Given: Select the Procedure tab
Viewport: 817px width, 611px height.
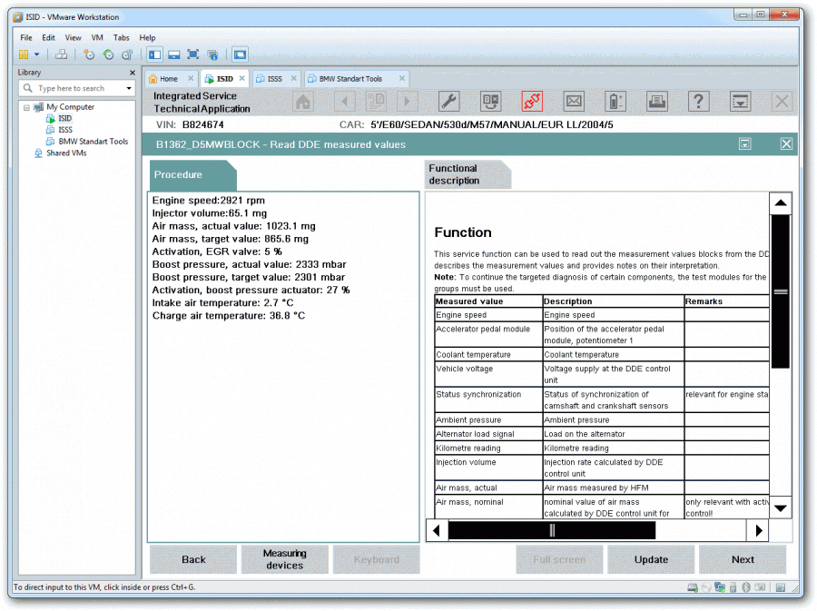Looking at the screenshot, I should tap(192, 175).
